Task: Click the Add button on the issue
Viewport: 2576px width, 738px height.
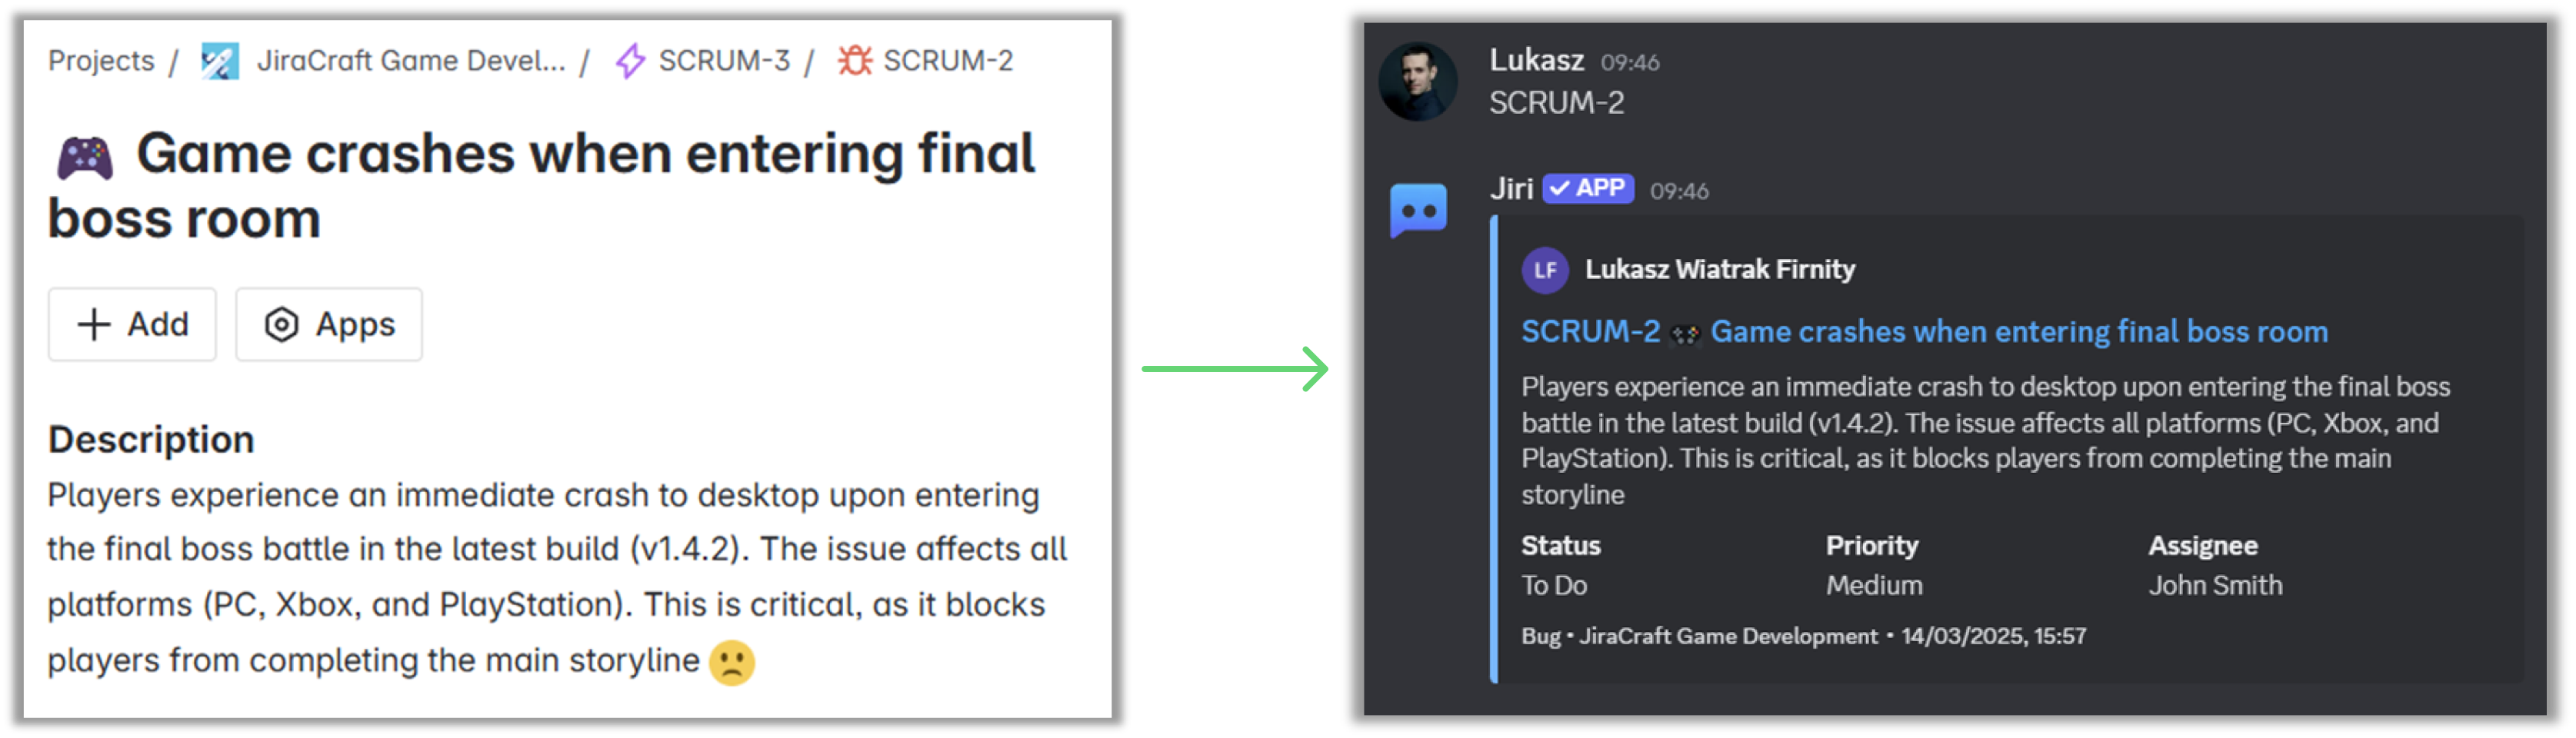Action: pyautogui.click(x=132, y=324)
